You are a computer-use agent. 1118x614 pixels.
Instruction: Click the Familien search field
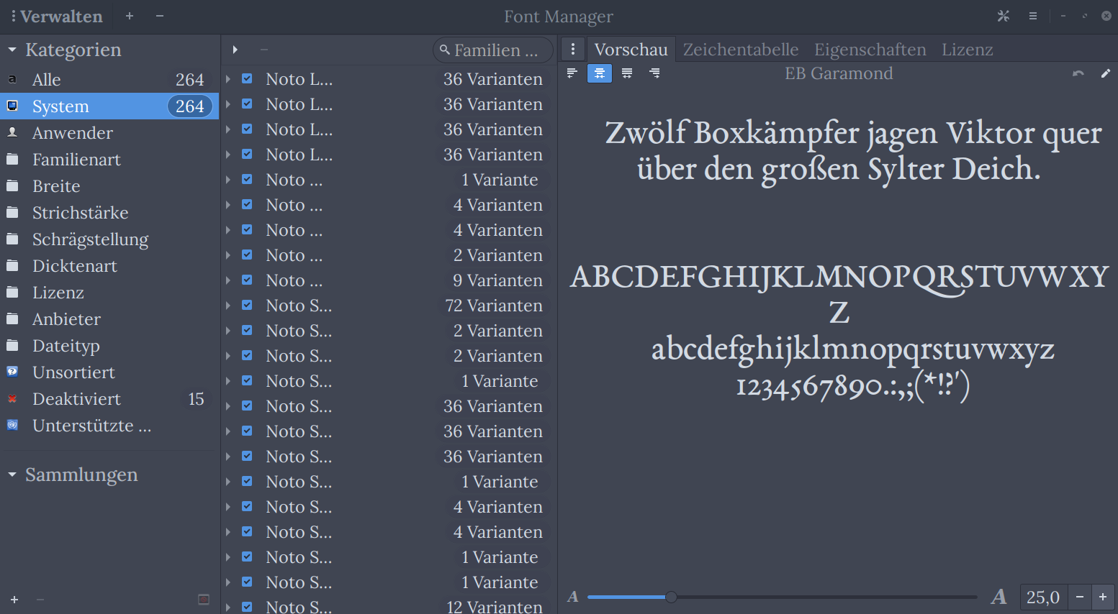492,50
